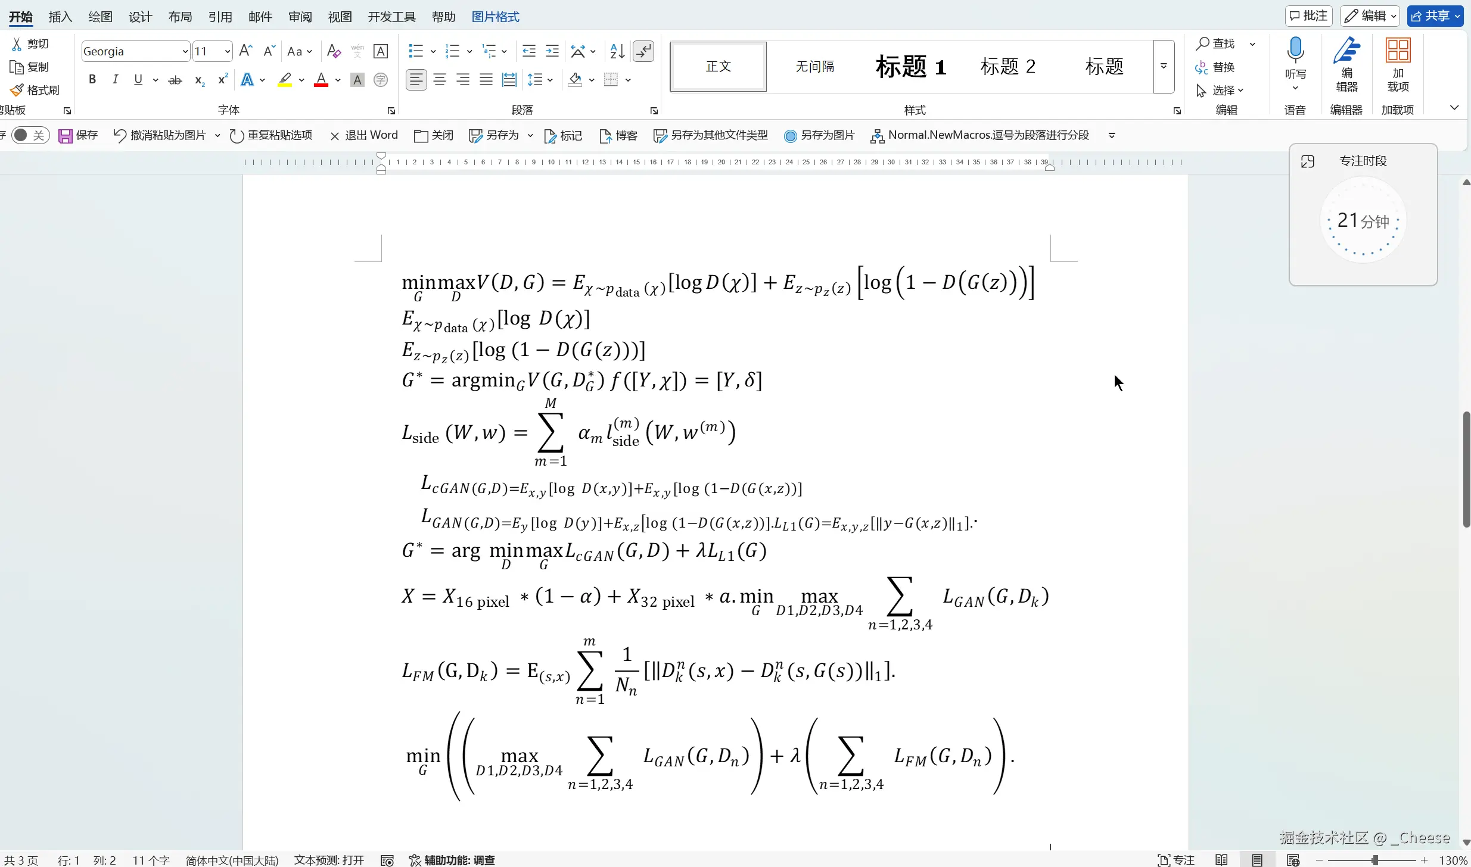1471x867 pixels.
Task: Switch to the 图片格式 tab
Action: tap(495, 17)
